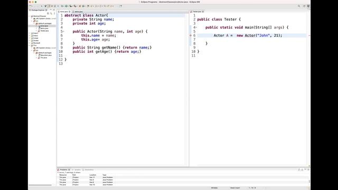Click the Writable status bar entry

214,188
